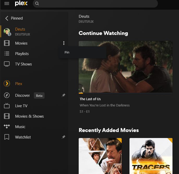Image resolution: width=179 pixels, height=174 pixels.
Task: Open Movies & Shows
Action: click(x=29, y=116)
